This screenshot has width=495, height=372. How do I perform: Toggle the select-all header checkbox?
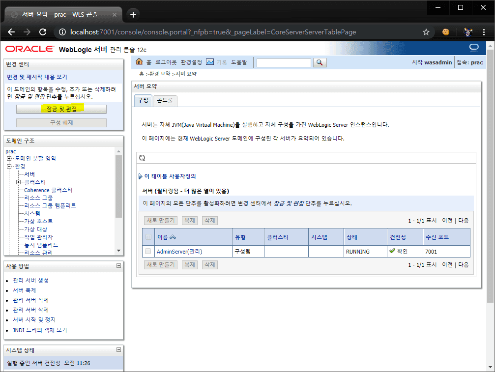148,237
